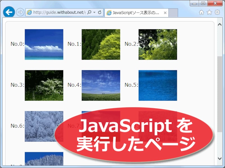The height and width of the screenshot is (168, 225).
Task: Select the JavaScriptソース表示 tab
Action: pyautogui.click(x=132, y=12)
